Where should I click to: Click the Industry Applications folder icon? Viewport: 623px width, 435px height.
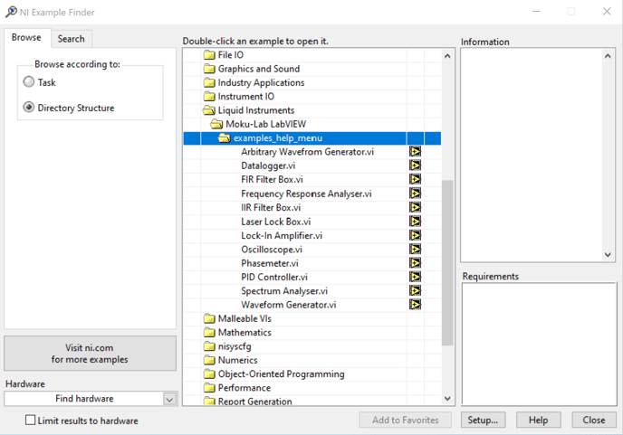coord(209,82)
